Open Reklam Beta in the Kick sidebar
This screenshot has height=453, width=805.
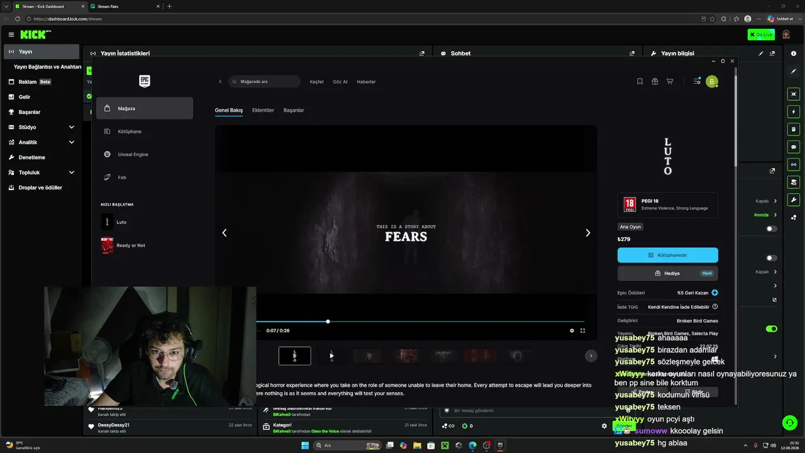click(42, 82)
